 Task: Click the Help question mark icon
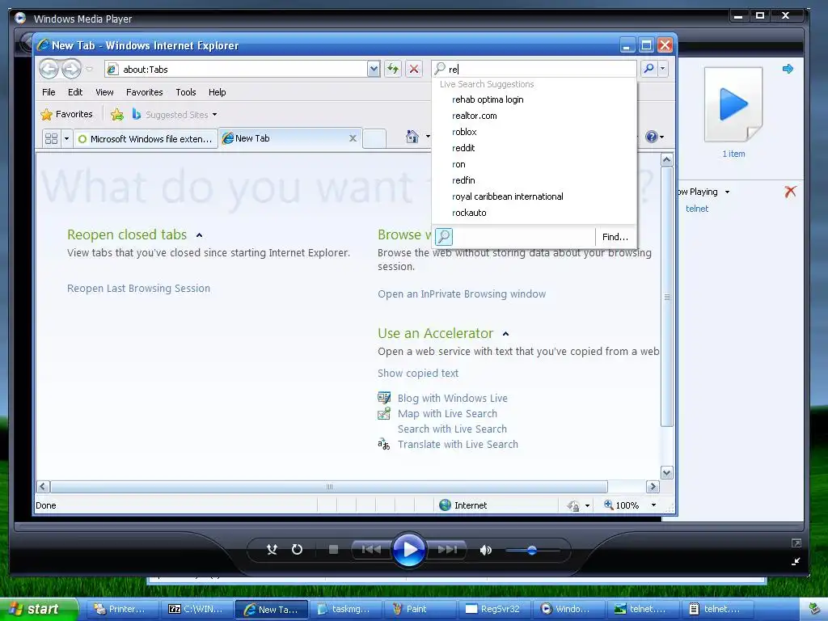(x=652, y=137)
